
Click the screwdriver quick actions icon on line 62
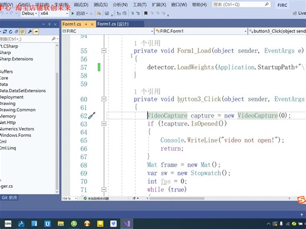coord(92,116)
